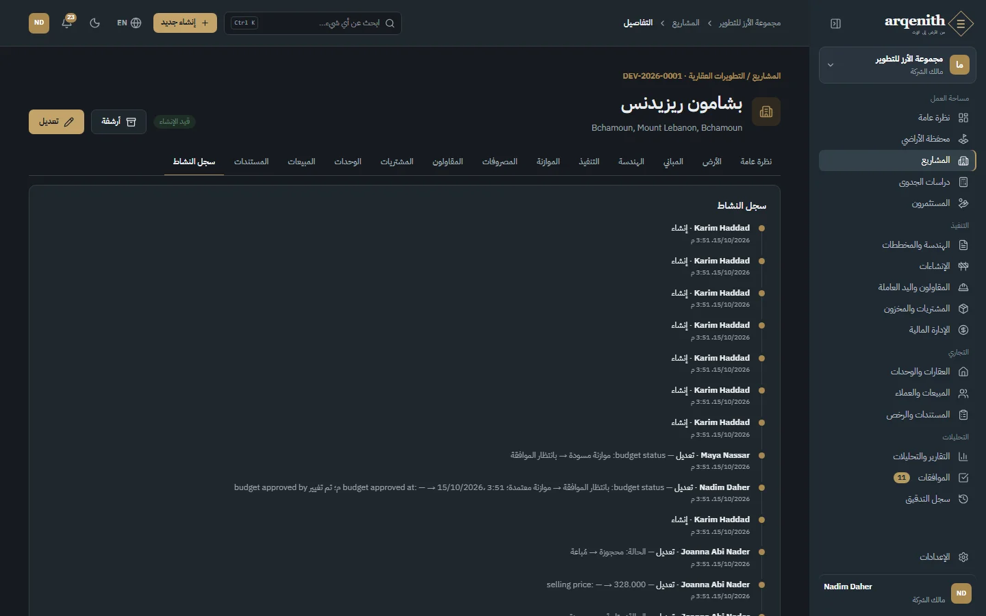Click the arqenith logo icon
Image resolution: width=986 pixels, height=616 pixels.
coord(961,24)
